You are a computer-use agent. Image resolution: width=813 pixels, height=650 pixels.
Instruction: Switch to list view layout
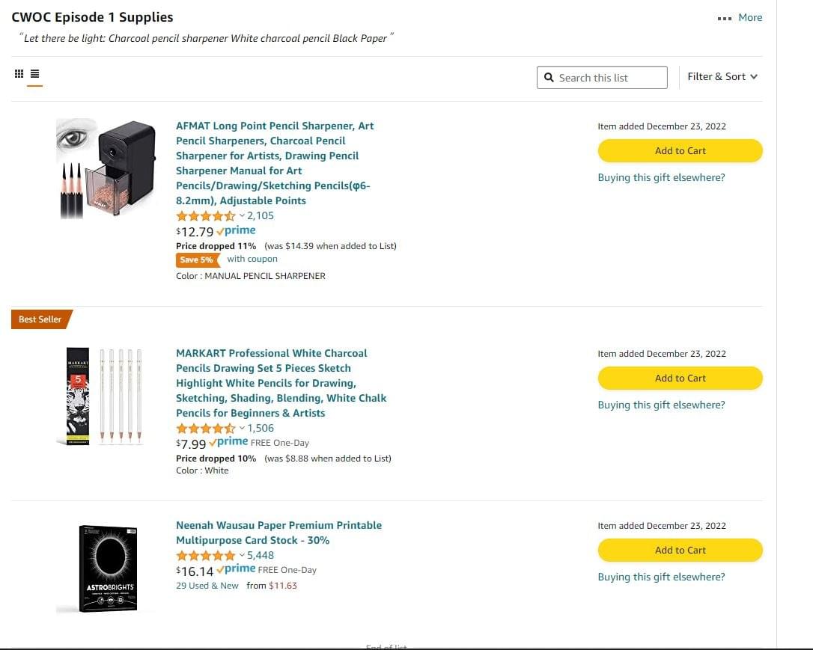(35, 74)
